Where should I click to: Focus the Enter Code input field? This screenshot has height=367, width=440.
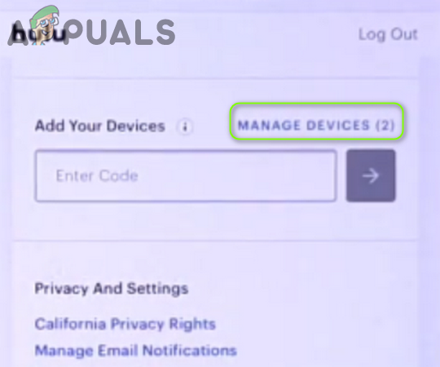point(186,176)
